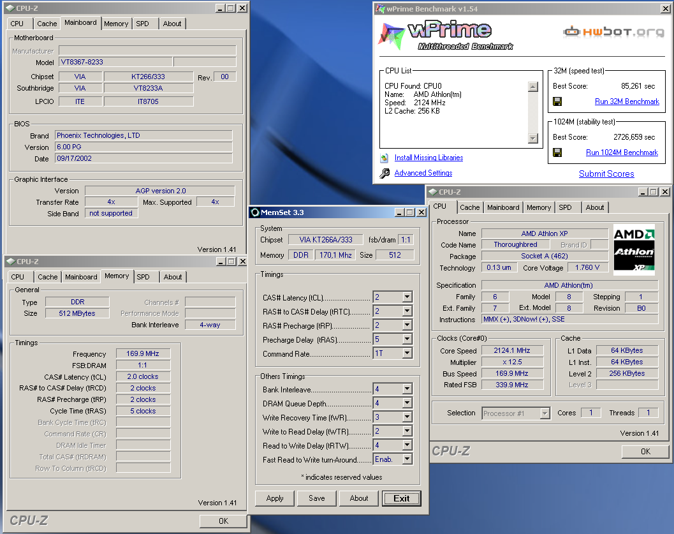674x534 pixels.
Task: Click the Frequency 169.9 MHz field in Memory window
Action: click(x=143, y=353)
